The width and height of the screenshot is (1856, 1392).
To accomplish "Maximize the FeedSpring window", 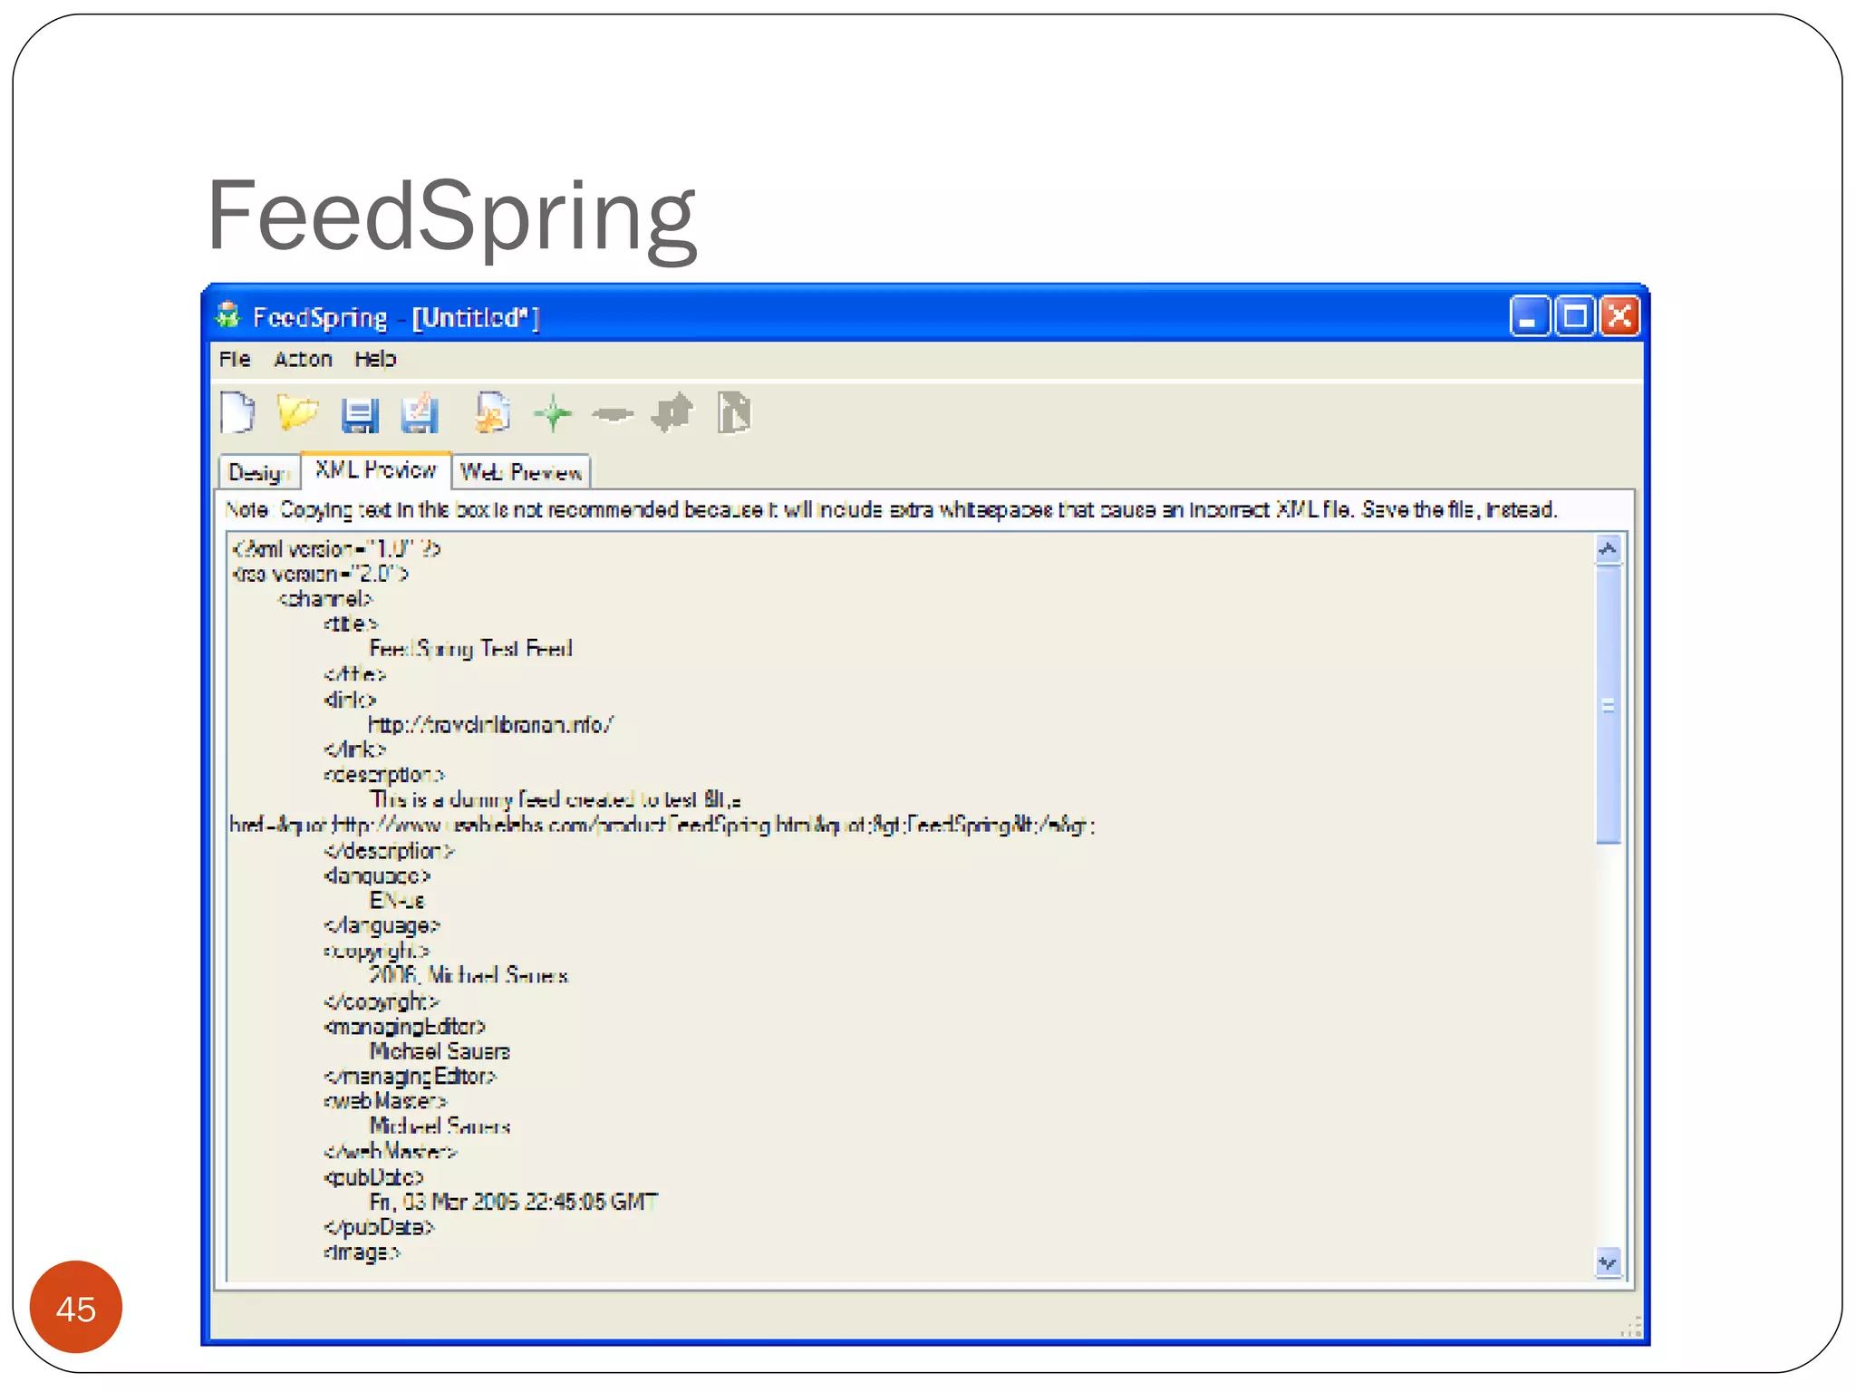I will [x=1575, y=316].
